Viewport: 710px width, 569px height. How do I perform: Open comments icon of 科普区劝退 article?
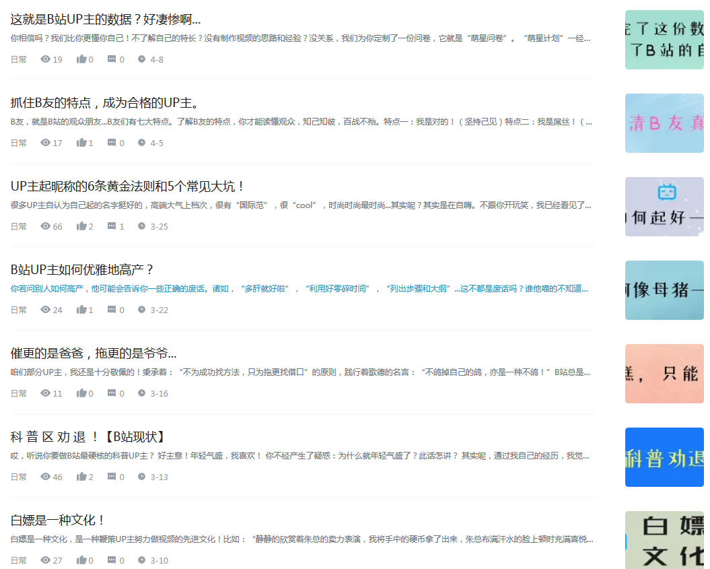[x=112, y=476]
